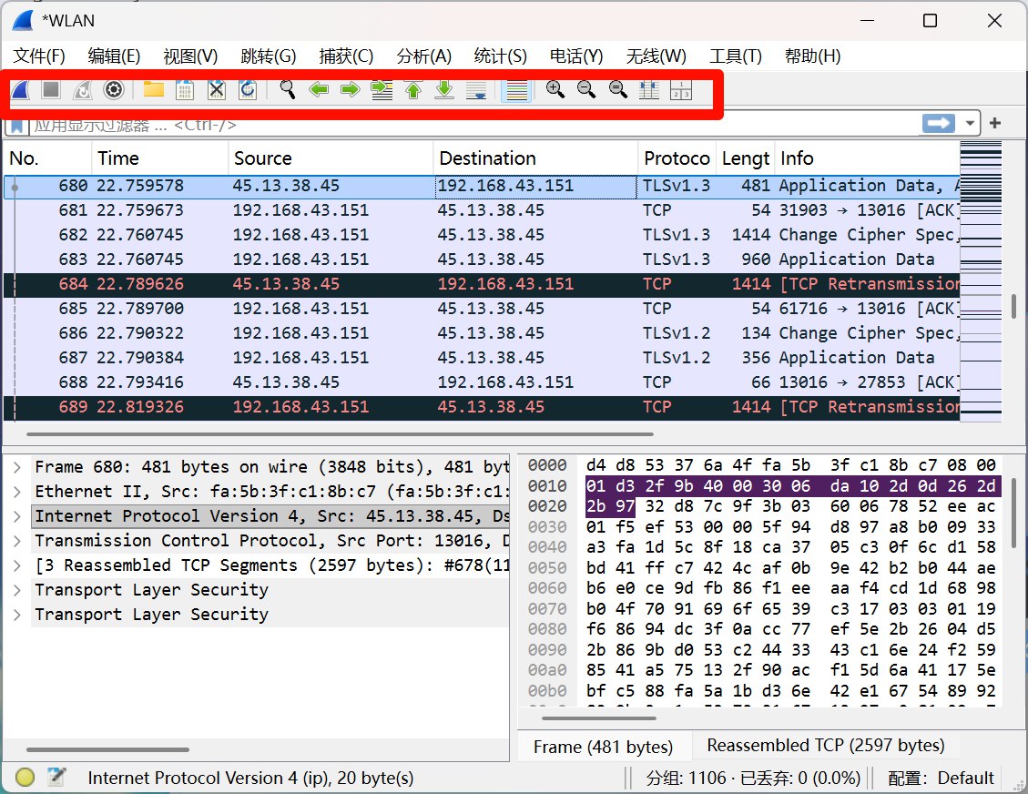Image resolution: width=1028 pixels, height=794 pixels.
Task: Click the display filter input field
Action: tap(455, 125)
